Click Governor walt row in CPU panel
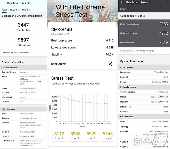The height and width of the screenshot is (149, 170). pyautogui.click(x=23, y=102)
